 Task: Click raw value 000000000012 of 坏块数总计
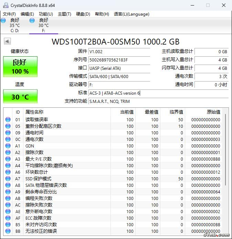tap(206, 172)
